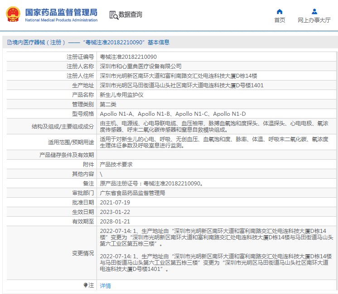Click the 注册人住所 address value

pos(179,76)
